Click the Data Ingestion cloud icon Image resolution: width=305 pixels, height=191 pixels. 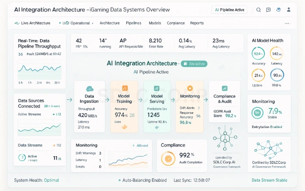pyautogui.click(x=90, y=88)
